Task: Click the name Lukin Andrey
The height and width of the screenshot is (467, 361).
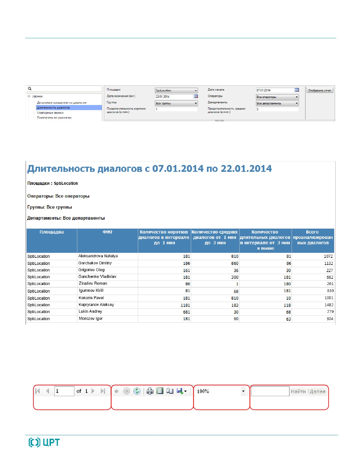Action: tap(90, 311)
